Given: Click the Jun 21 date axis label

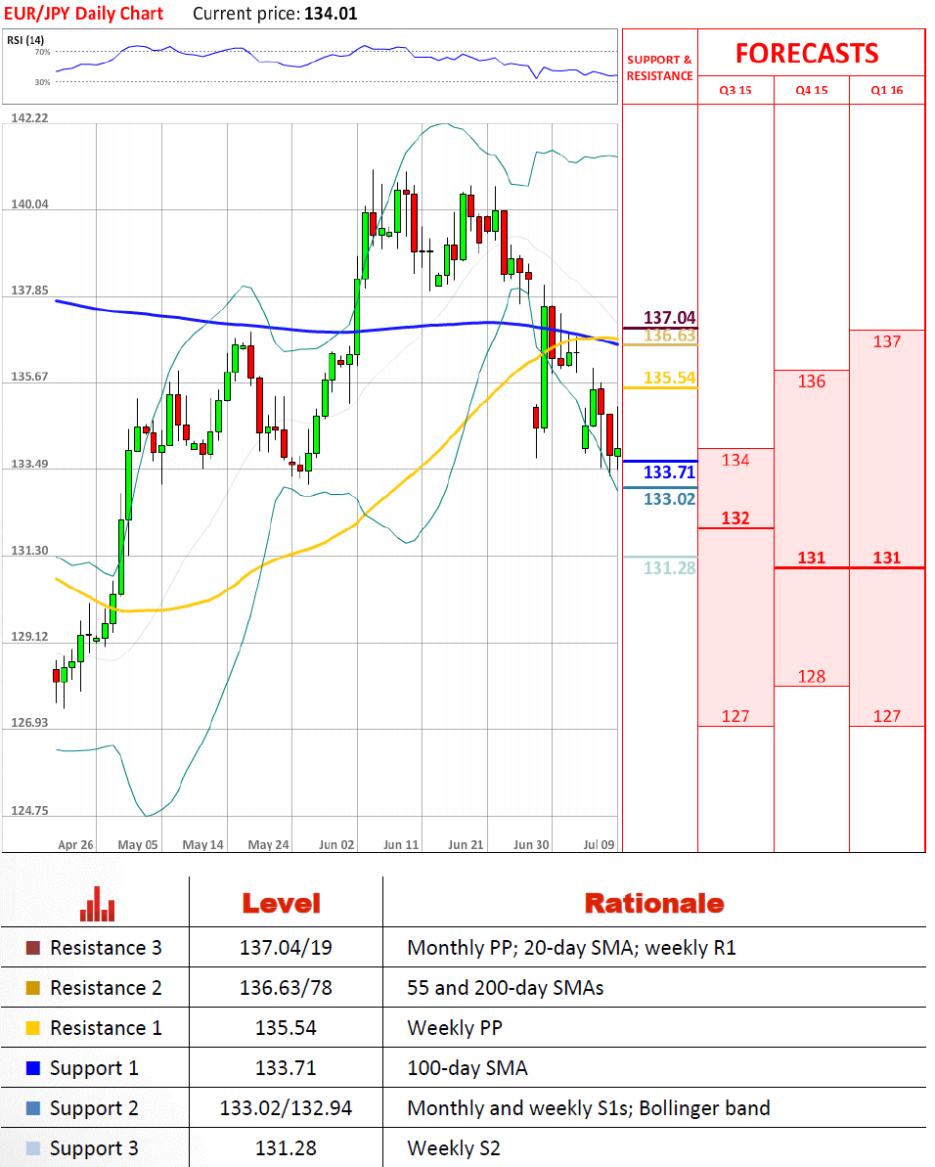Looking at the screenshot, I should [466, 845].
